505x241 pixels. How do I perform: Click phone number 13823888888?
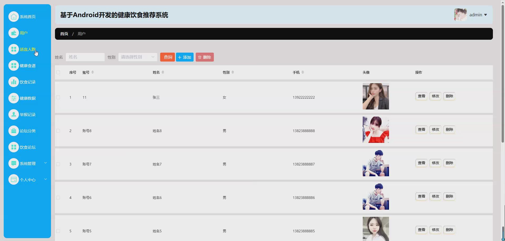point(304,131)
